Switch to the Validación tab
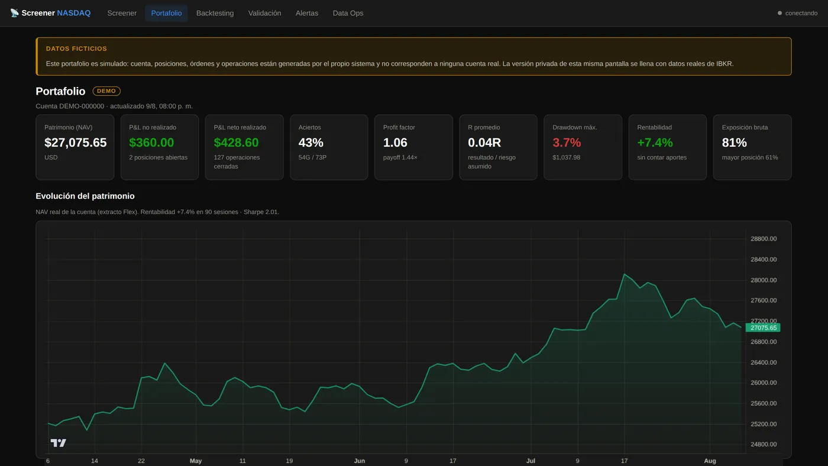 click(264, 13)
